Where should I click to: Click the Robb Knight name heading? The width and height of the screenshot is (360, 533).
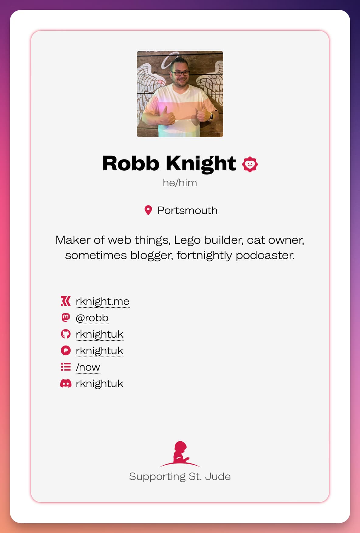coord(169,163)
